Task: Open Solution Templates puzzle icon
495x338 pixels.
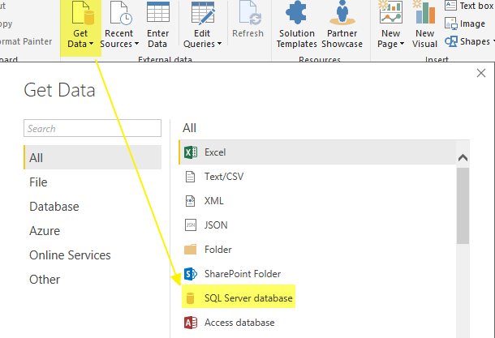Action: click(x=296, y=13)
